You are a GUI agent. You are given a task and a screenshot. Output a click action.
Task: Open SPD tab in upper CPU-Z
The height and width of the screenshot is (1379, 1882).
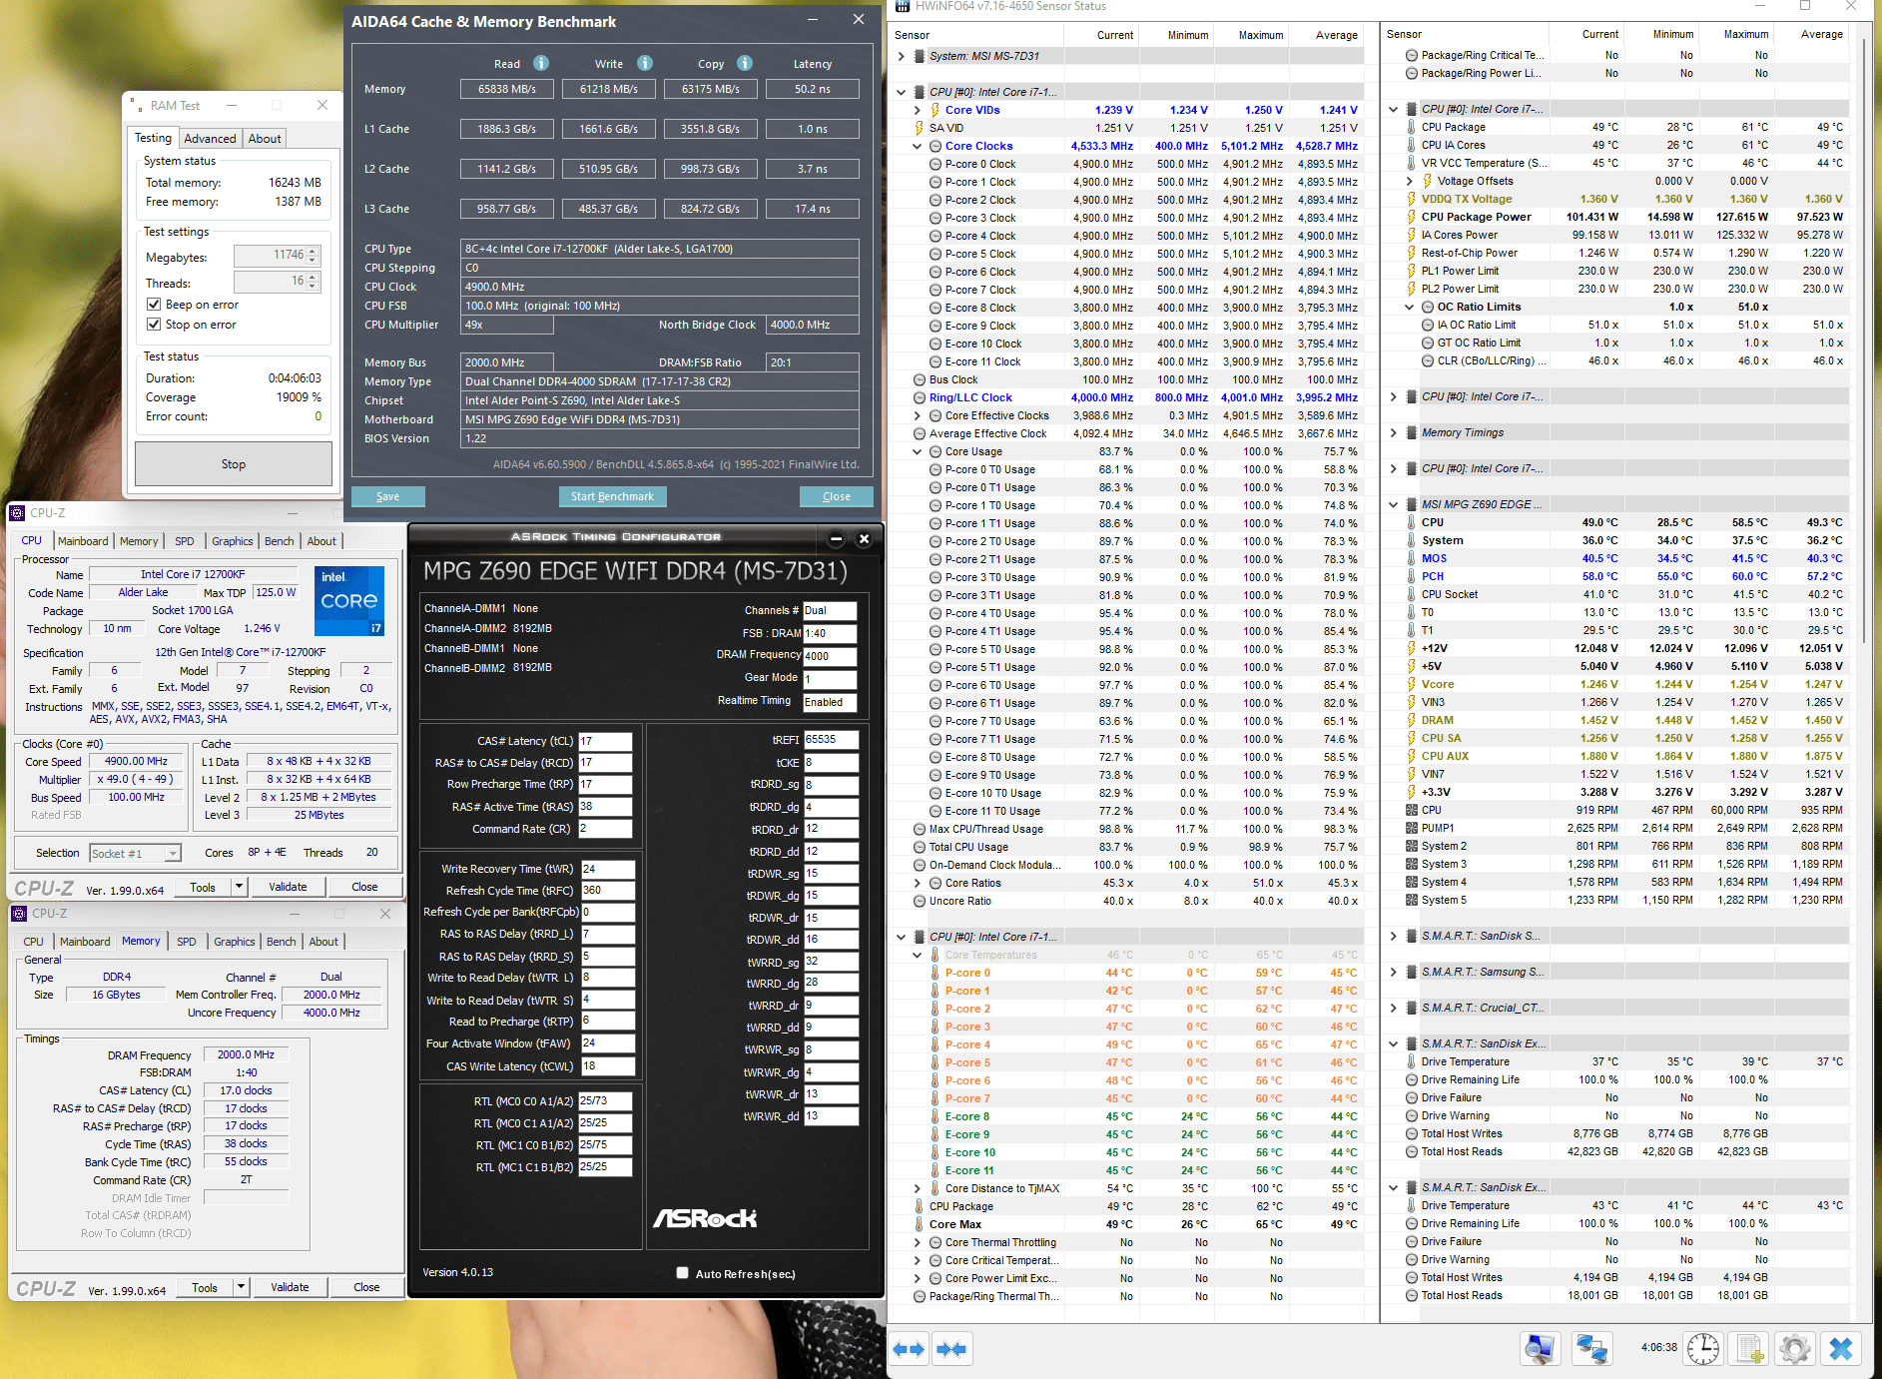[185, 541]
